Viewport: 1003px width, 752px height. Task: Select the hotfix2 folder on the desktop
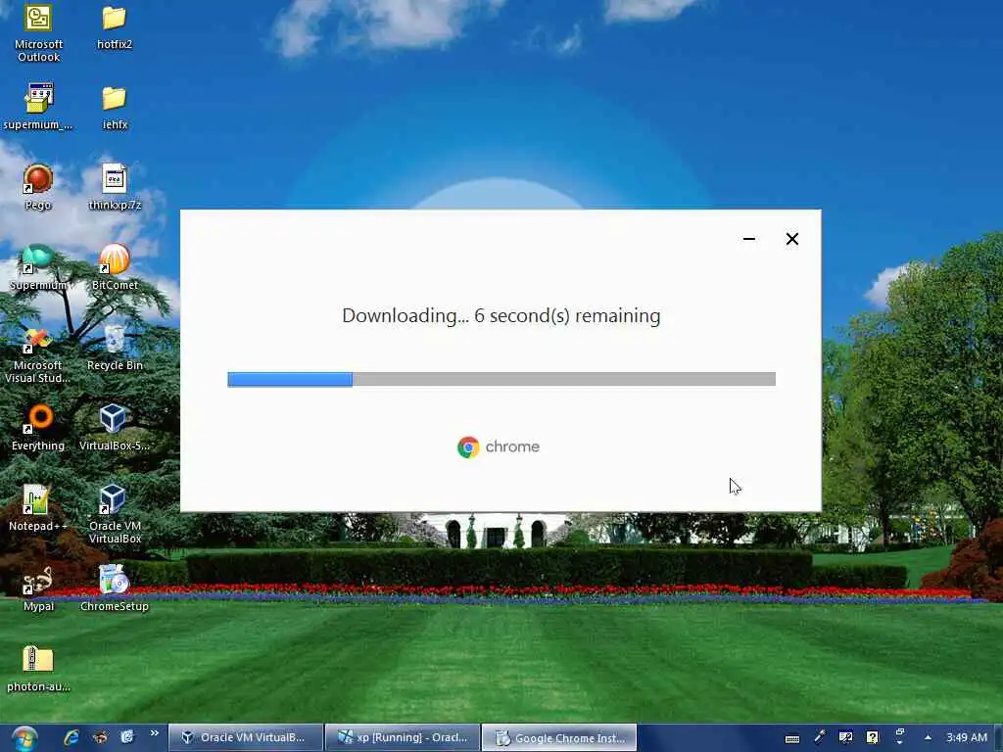point(115,26)
